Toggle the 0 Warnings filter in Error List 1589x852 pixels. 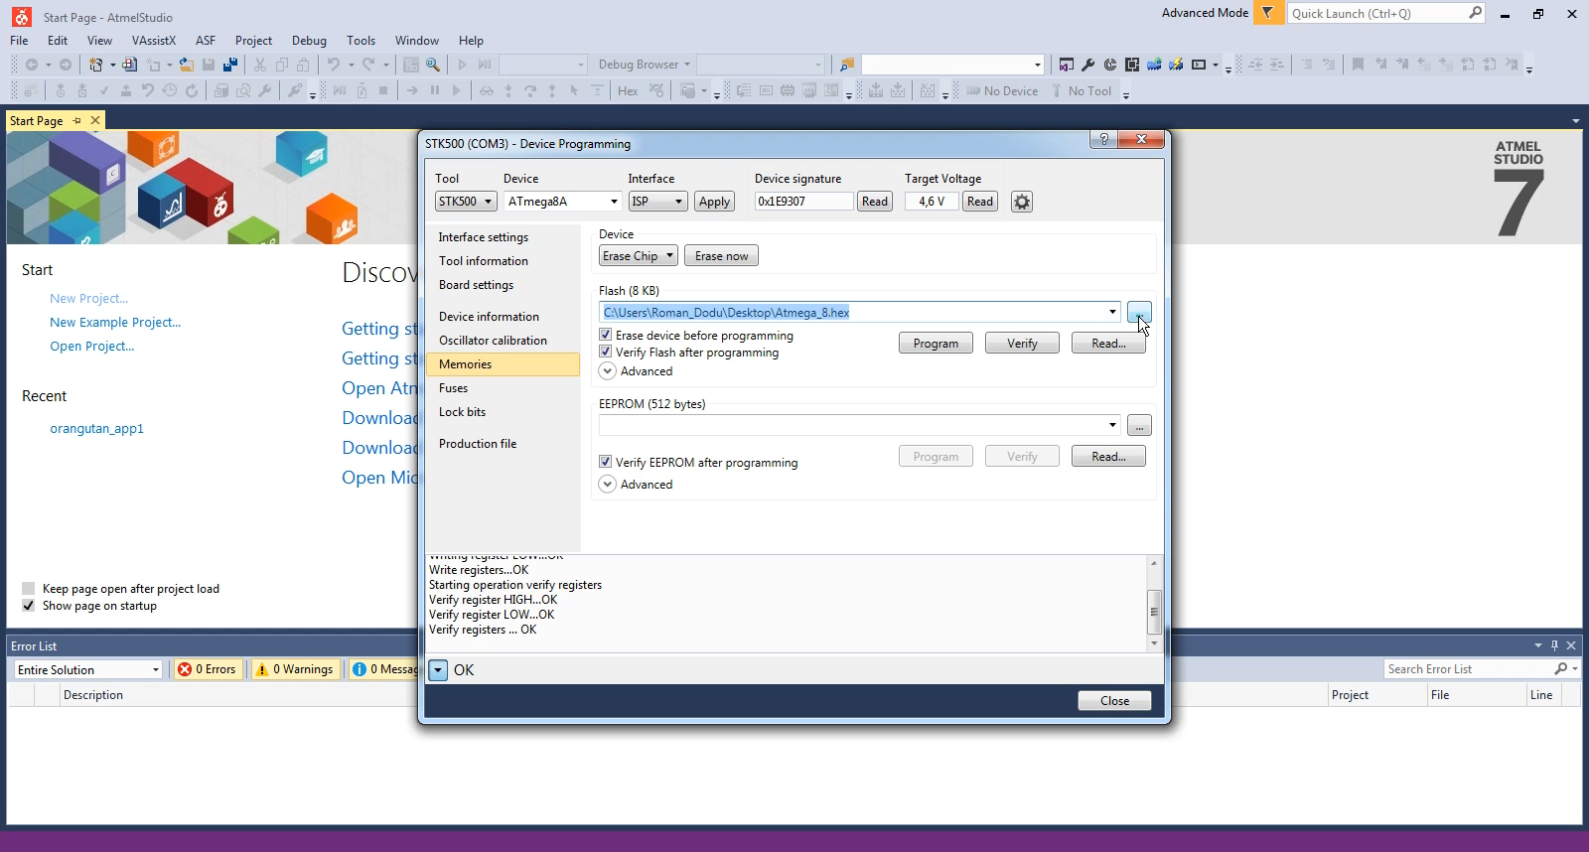tap(295, 669)
